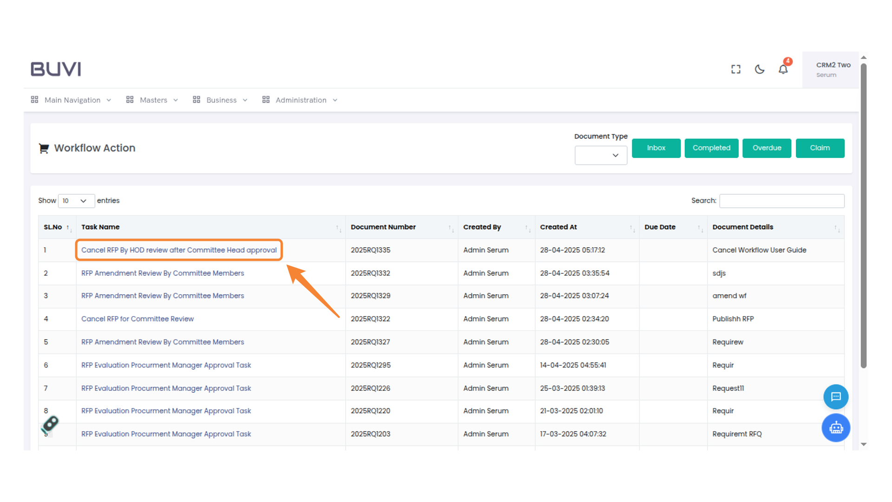The width and height of the screenshot is (892, 502).
Task: Click the Workflow Action cart icon
Action: [44, 148]
